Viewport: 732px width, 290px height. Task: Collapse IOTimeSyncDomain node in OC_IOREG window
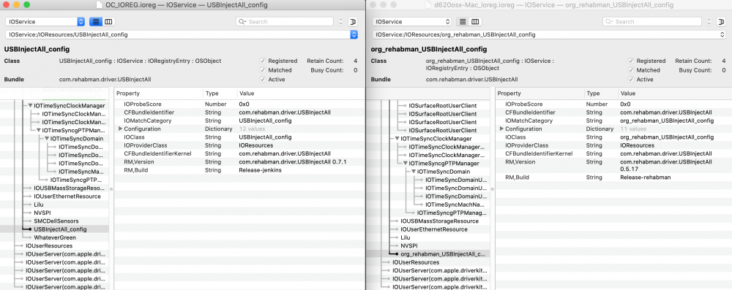click(x=47, y=139)
